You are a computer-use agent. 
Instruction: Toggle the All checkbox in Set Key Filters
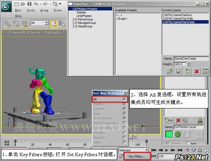pos(124,99)
